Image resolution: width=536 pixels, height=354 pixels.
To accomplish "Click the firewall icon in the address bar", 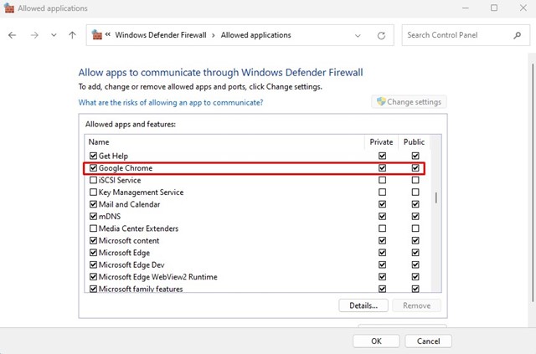I will [97, 34].
